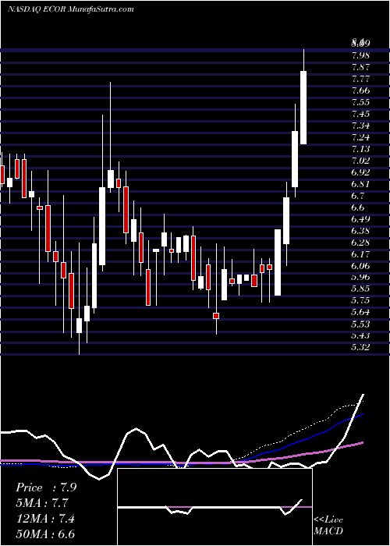Click the 7.77 price axis label

[x=360, y=79]
